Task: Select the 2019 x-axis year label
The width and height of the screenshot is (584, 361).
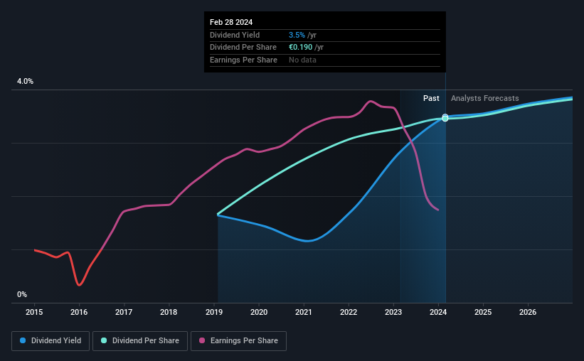Action: tap(214, 312)
